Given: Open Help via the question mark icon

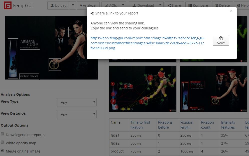Looking at the screenshot, I should tap(239, 5).
